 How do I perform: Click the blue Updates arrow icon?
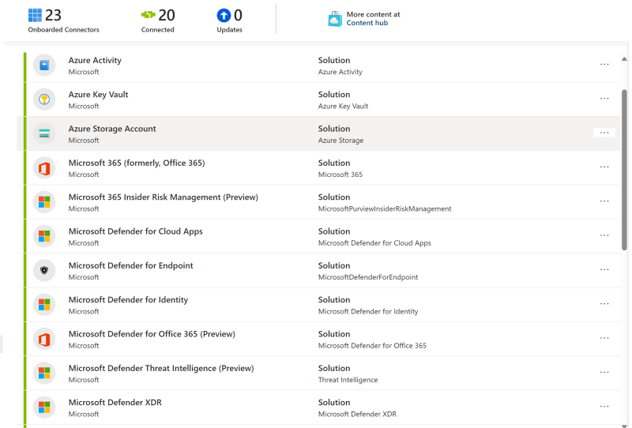pyautogui.click(x=224, y=15)
